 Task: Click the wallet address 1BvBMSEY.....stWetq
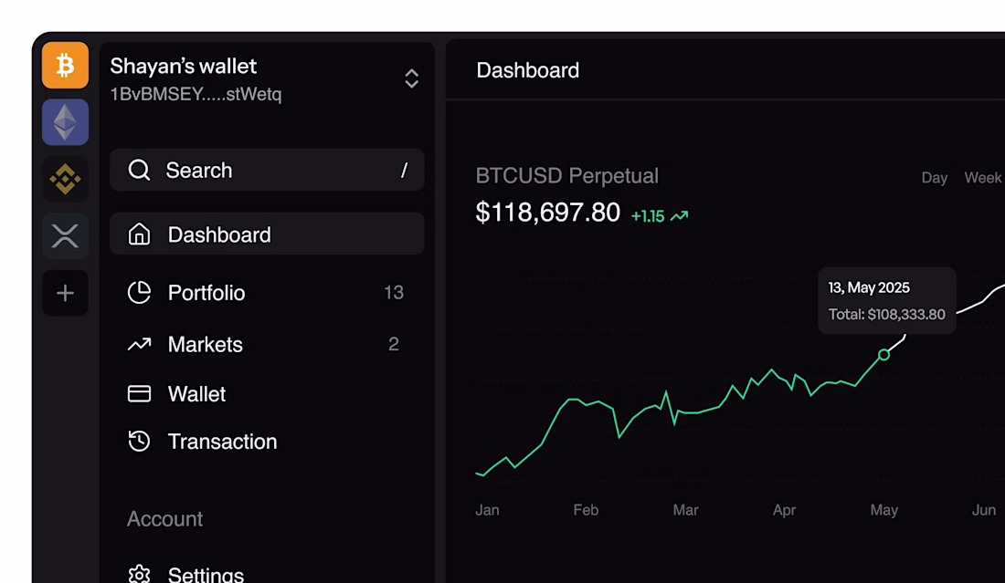pos(196,94)
